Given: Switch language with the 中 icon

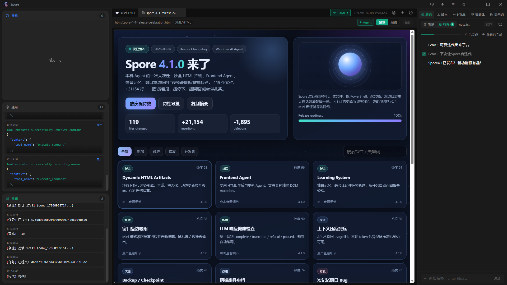Looking at the screenshot, I should coord(453,4).
